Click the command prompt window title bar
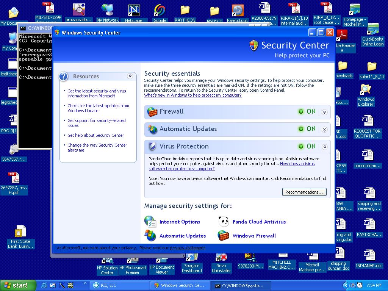The width and height of the screenshot is (388, 291). tap(35, 28)
